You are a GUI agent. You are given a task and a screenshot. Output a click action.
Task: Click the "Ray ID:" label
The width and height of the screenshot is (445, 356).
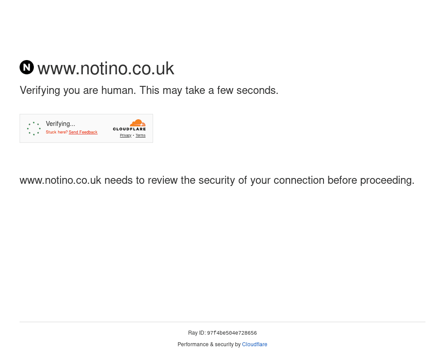(x=197, y=333)
